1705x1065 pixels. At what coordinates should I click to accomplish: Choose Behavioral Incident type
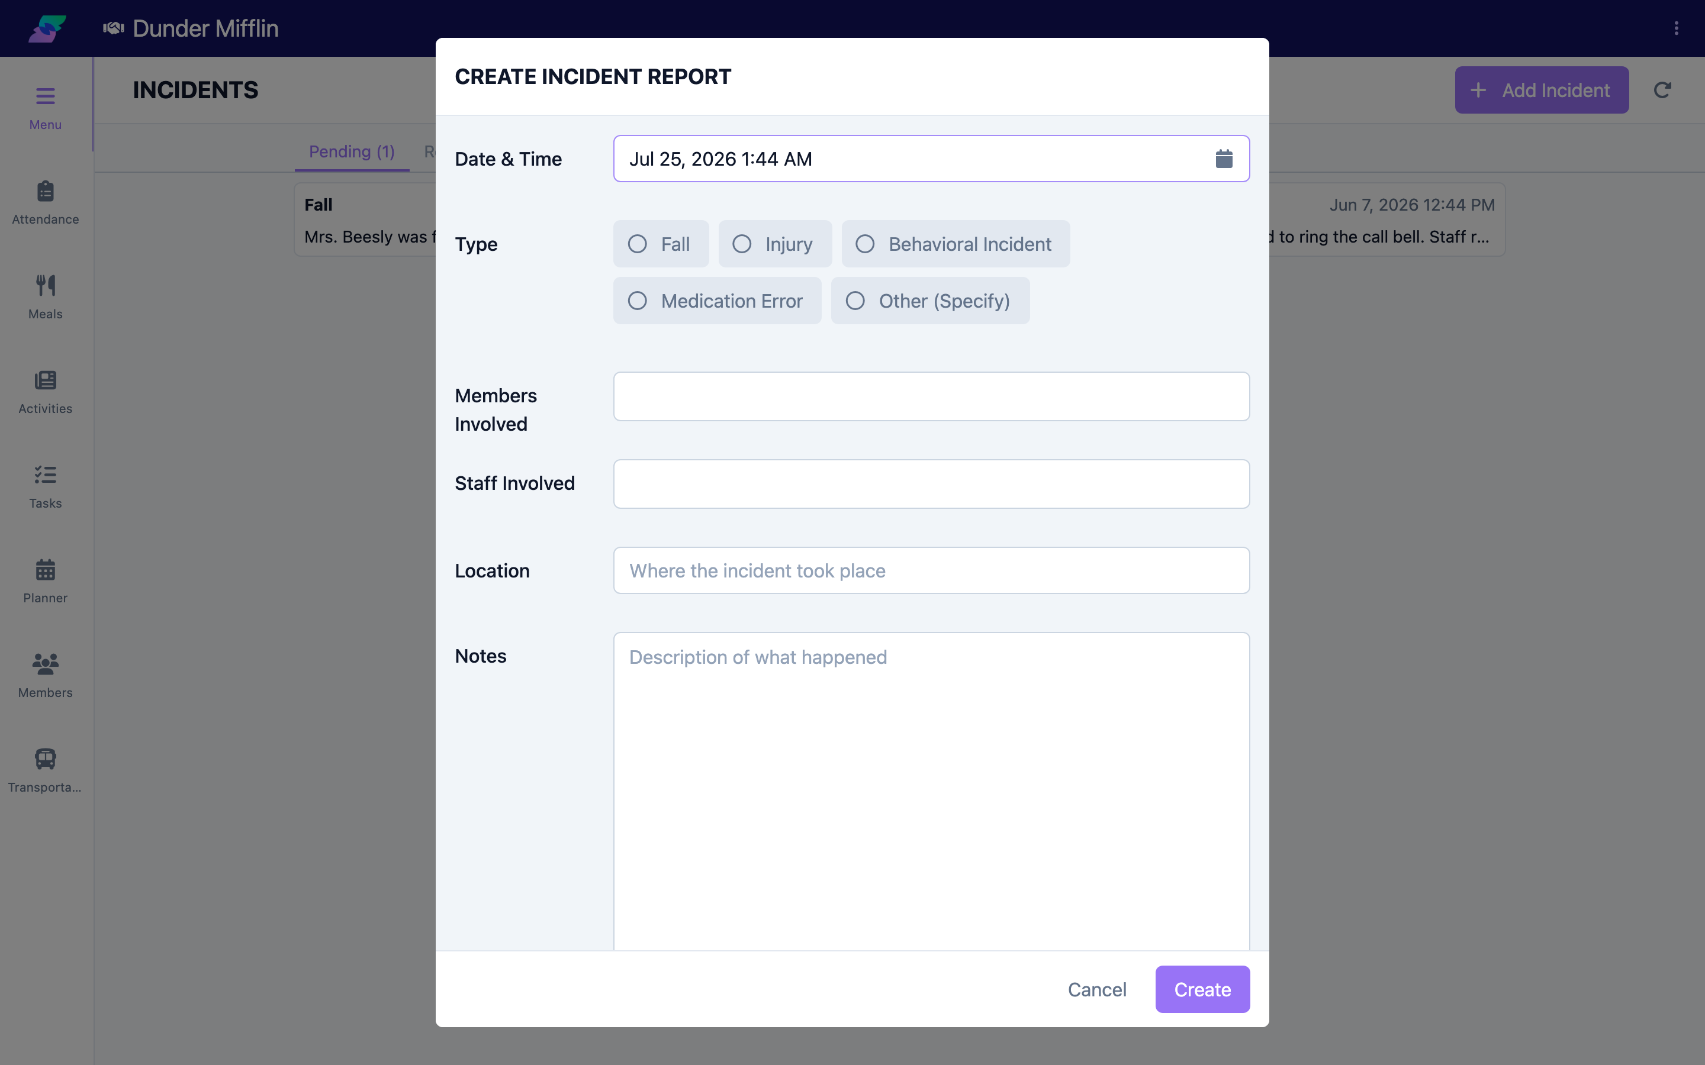[x=956, y=244]
